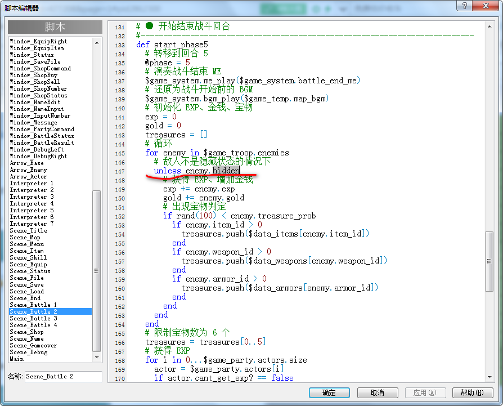Click the 帮助(H) help button
Screen dimensions: 503x406
[473, 392]
